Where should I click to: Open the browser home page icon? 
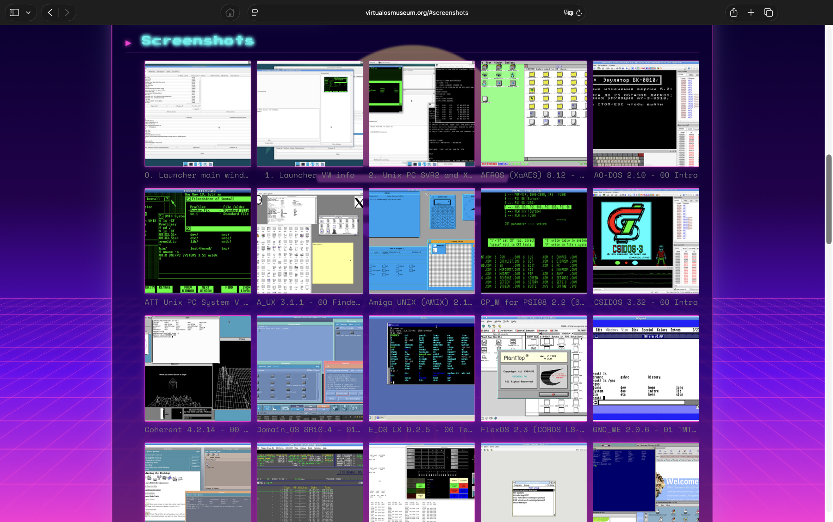point(230,12)
